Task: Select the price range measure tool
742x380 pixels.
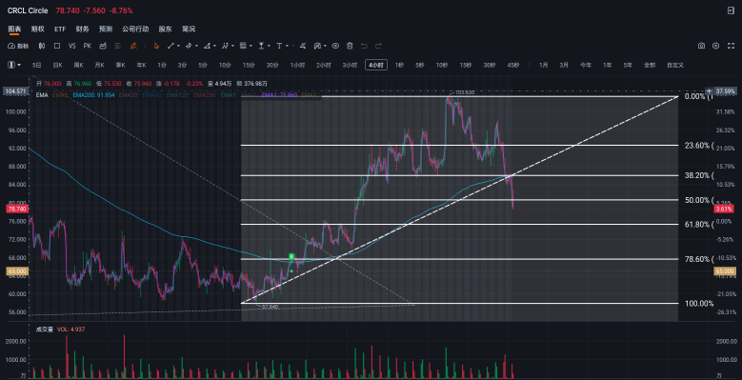Action: (x=261, y=46)
